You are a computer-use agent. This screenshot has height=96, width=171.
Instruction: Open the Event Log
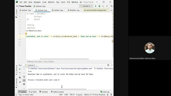(x=105, y=92)
